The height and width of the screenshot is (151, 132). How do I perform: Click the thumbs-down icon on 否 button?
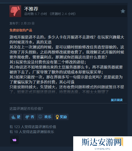[27, 117]
